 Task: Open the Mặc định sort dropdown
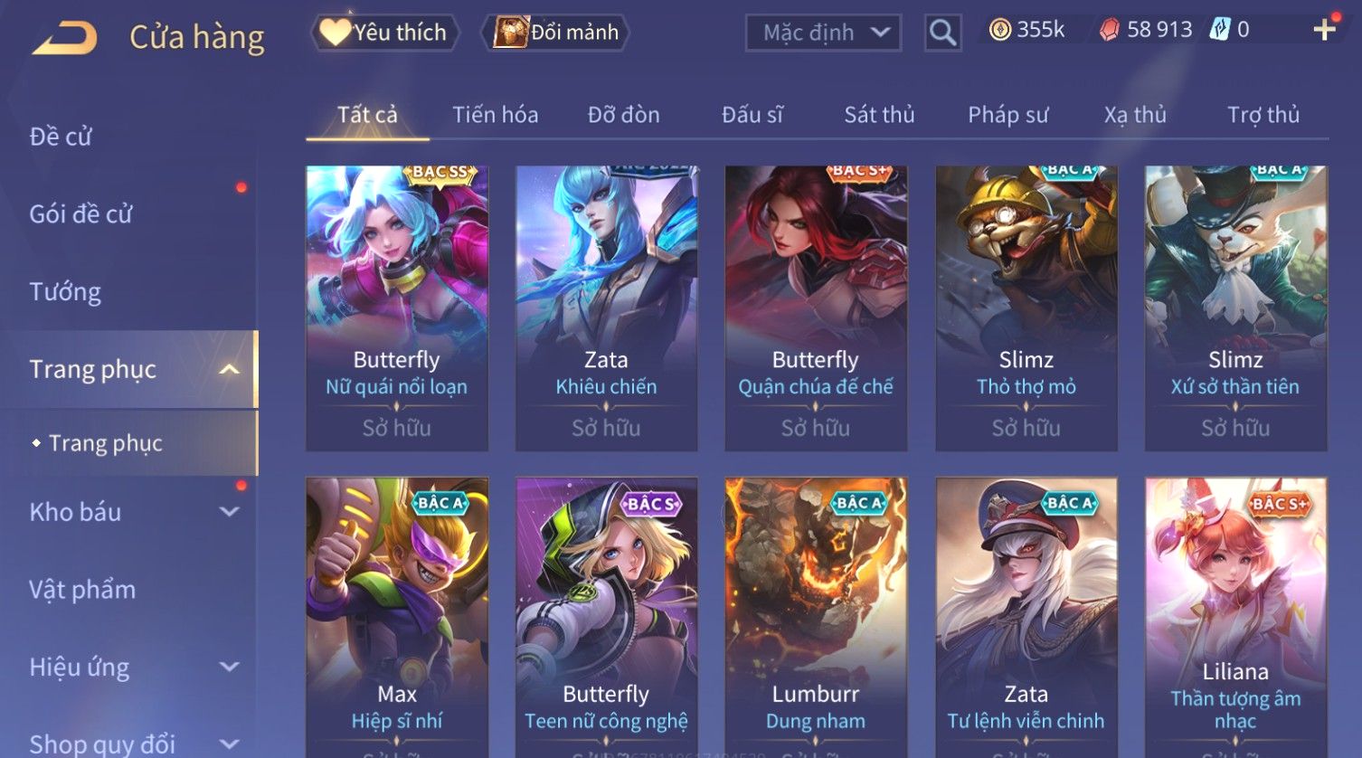pyautogui.click(x=823, y=33)
